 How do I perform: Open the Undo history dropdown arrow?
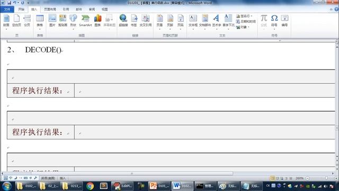point(18,3)
